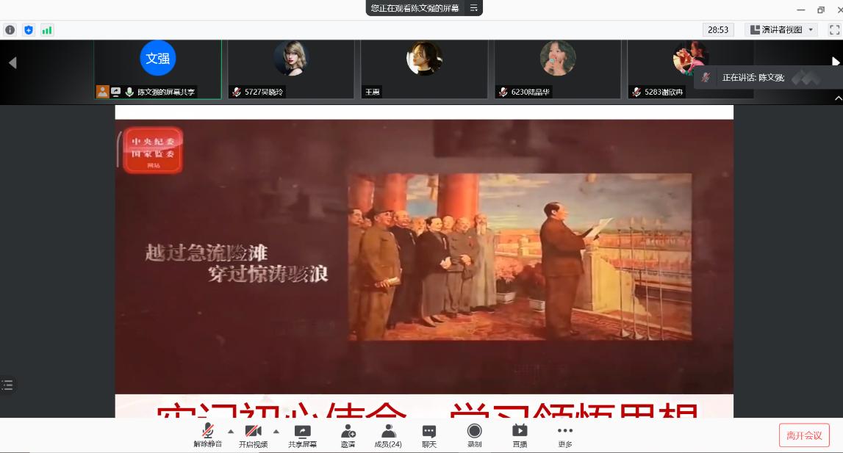Click the 邀请 invite icon
843x453 pixels.
348,435
